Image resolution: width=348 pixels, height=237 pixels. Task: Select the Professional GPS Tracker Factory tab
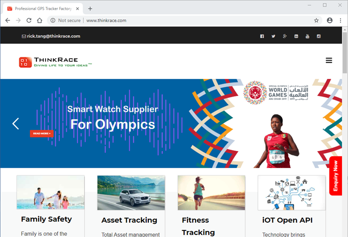43,9
